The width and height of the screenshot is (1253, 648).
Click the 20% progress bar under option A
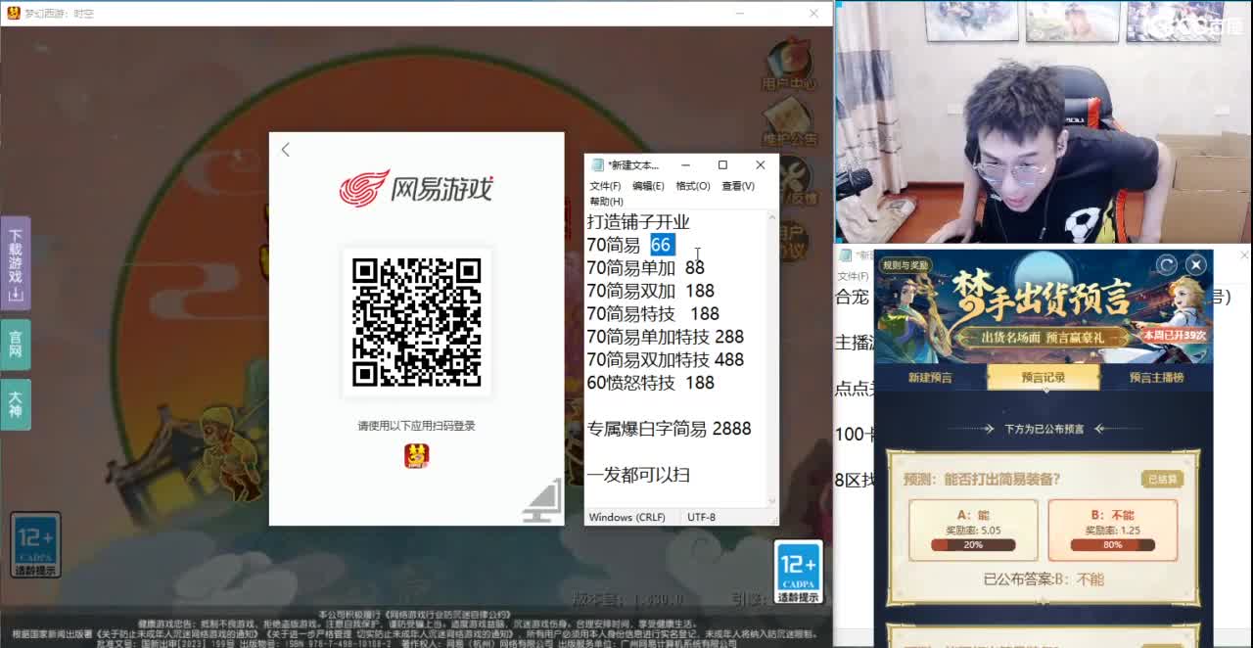point(973,545)
